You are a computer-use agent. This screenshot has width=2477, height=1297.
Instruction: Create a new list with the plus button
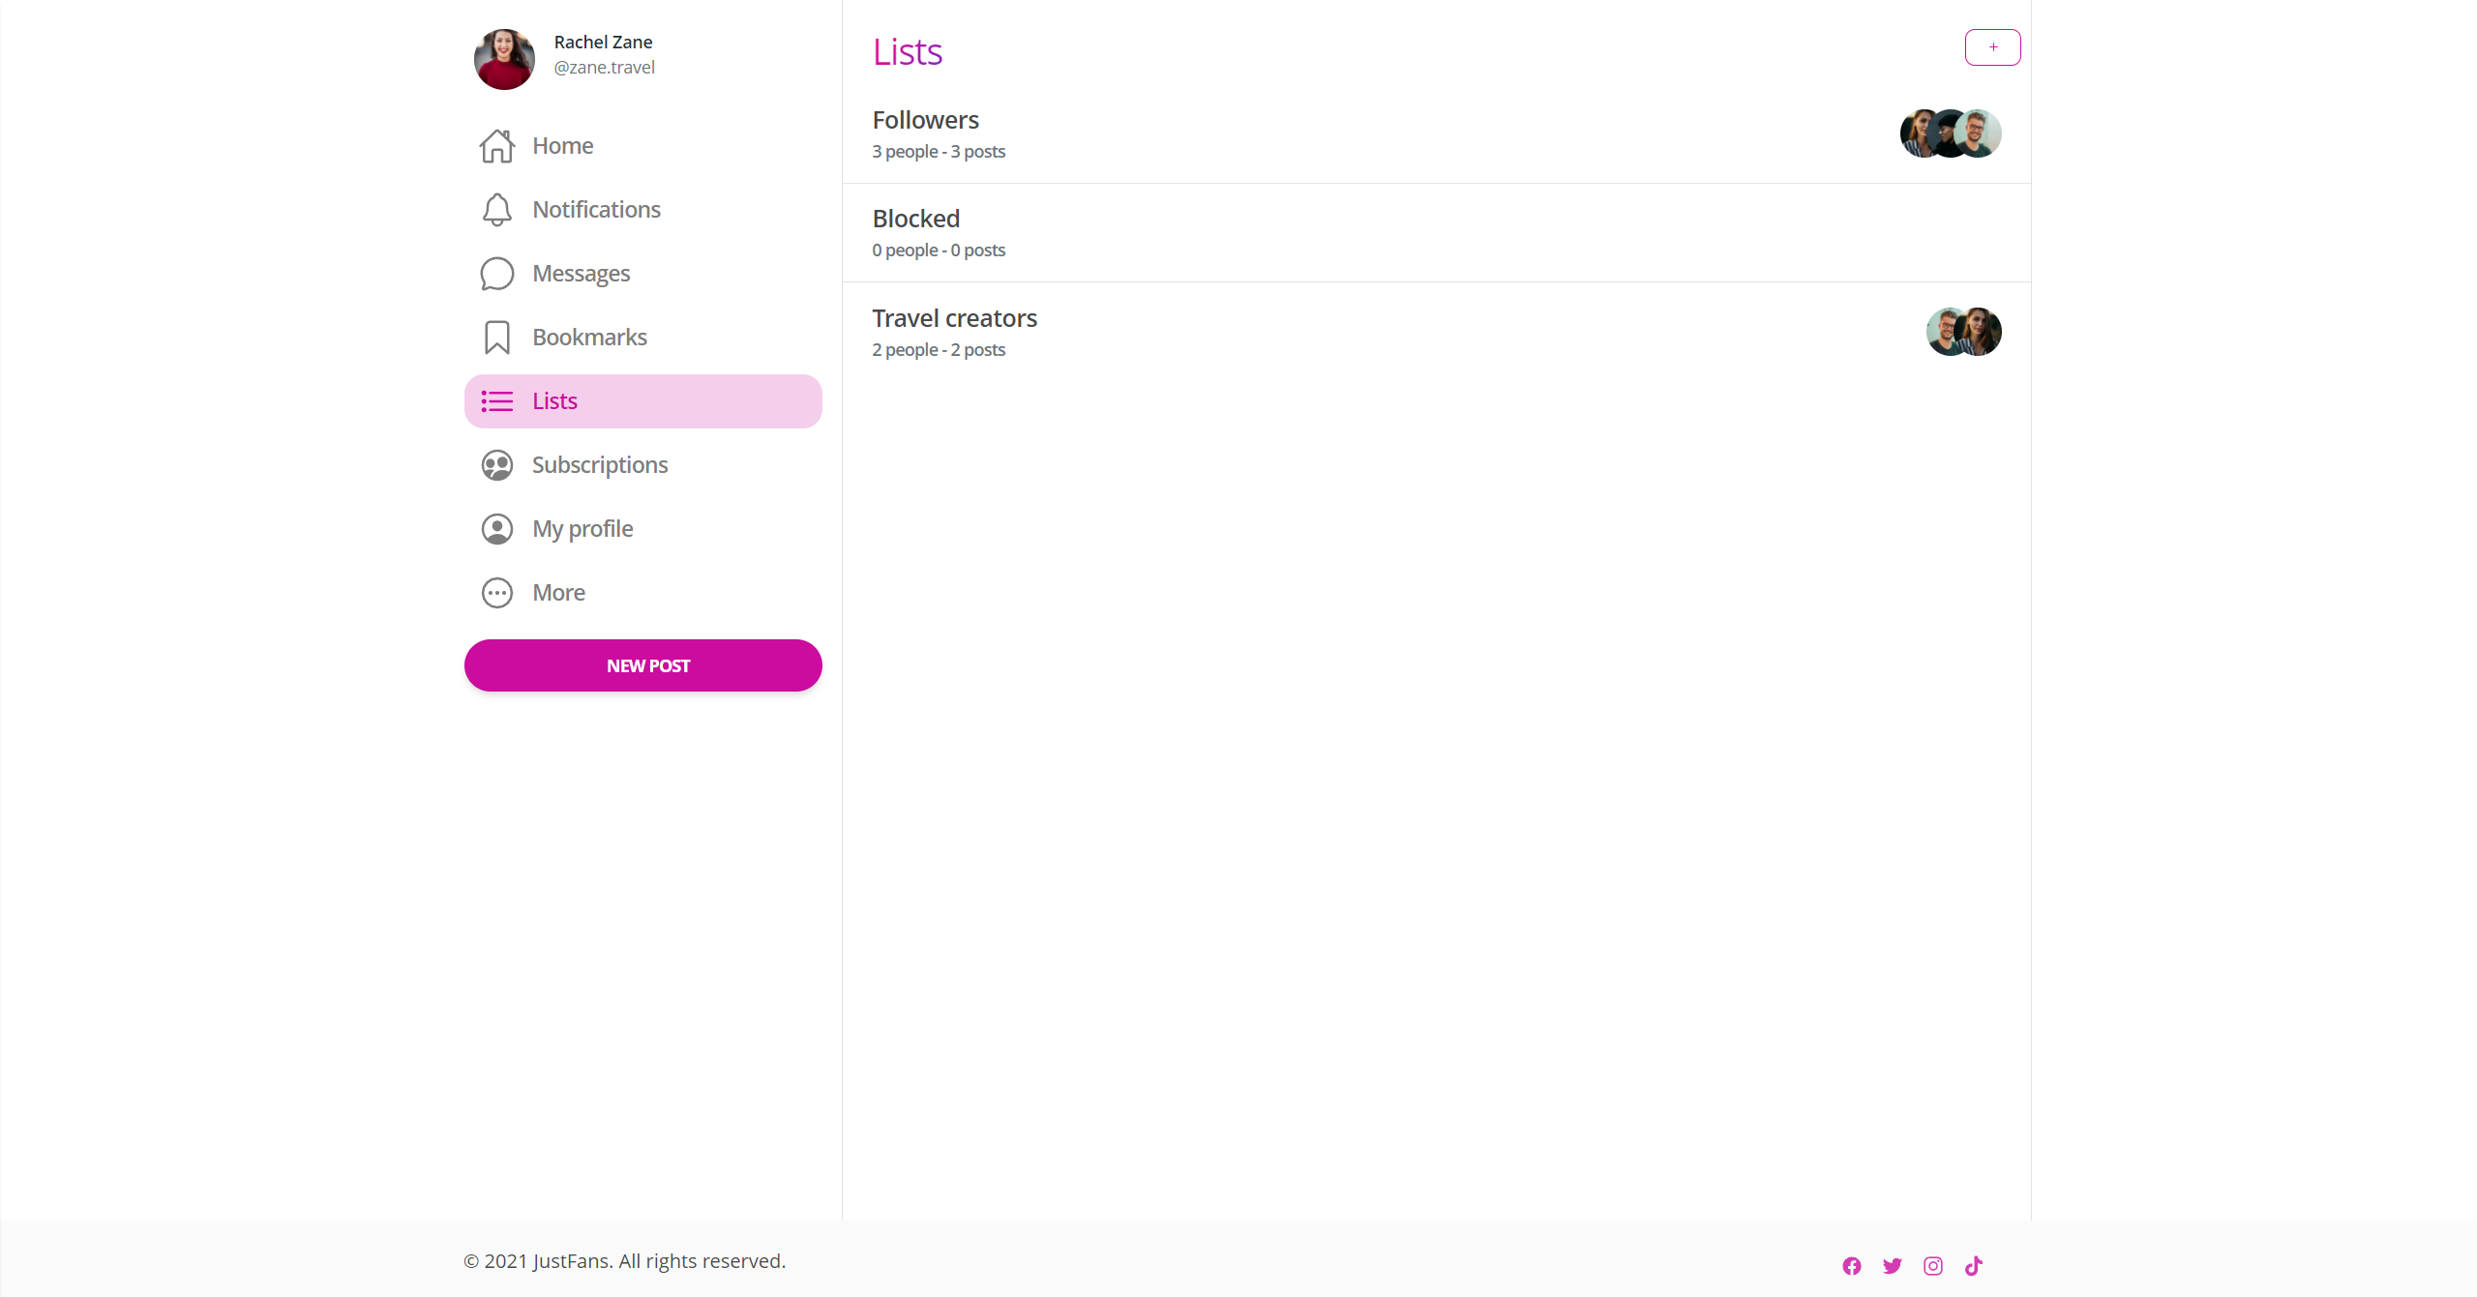[x=1992, y=46]
